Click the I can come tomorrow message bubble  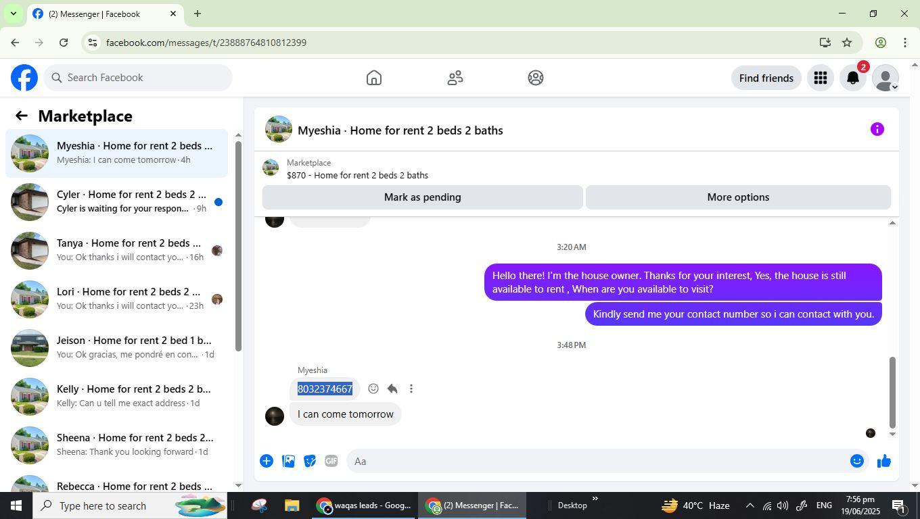coord(346,414)
